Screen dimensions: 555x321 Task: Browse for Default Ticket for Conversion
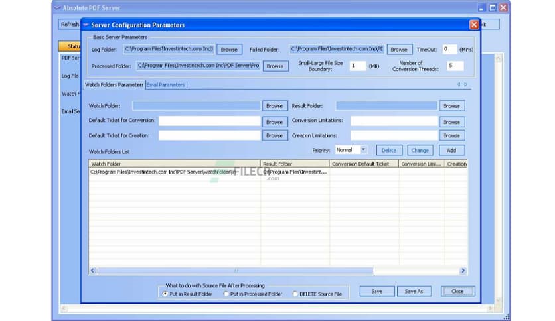click(275, 122)
